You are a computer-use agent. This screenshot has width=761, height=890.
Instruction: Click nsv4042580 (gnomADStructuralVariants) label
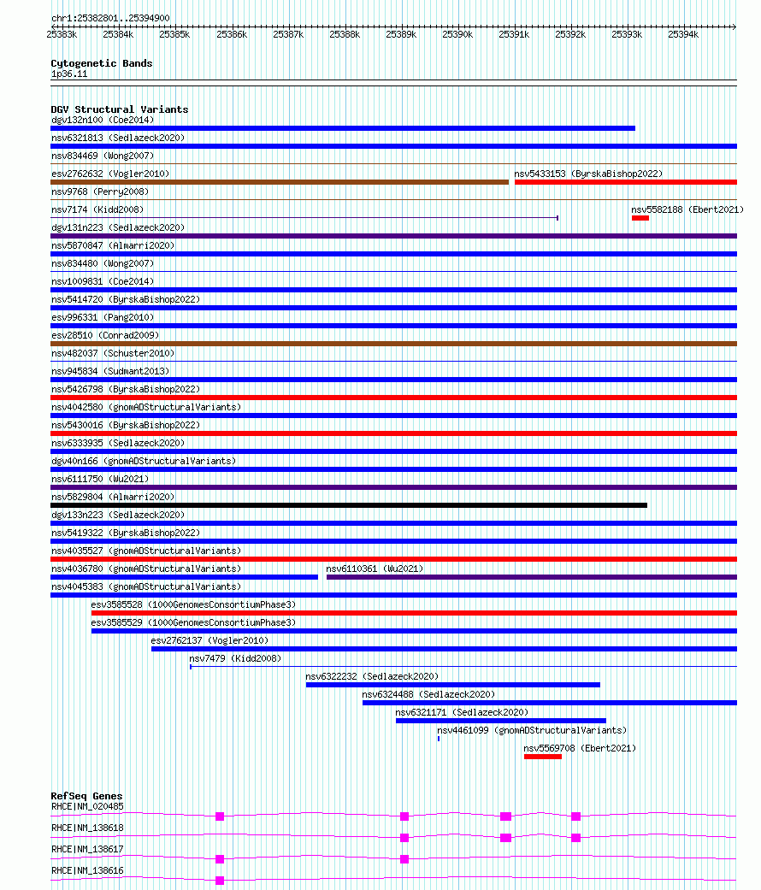(146, 408)
